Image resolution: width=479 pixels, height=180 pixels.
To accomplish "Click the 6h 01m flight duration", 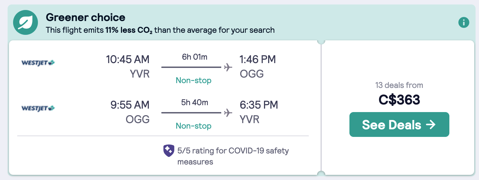I will [x=195, y=57].
